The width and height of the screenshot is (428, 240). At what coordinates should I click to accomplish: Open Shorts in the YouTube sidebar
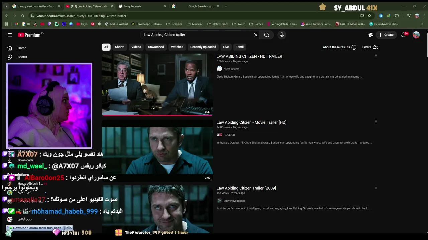(22, 57)
